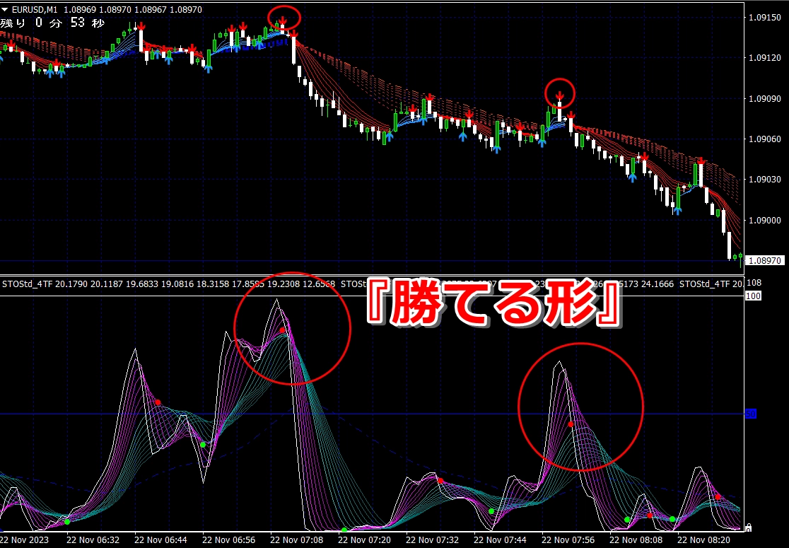This screenshot has width=789, height=548.
Task: Select red dot inside left oscillator circle
Action: click(282, 330)
